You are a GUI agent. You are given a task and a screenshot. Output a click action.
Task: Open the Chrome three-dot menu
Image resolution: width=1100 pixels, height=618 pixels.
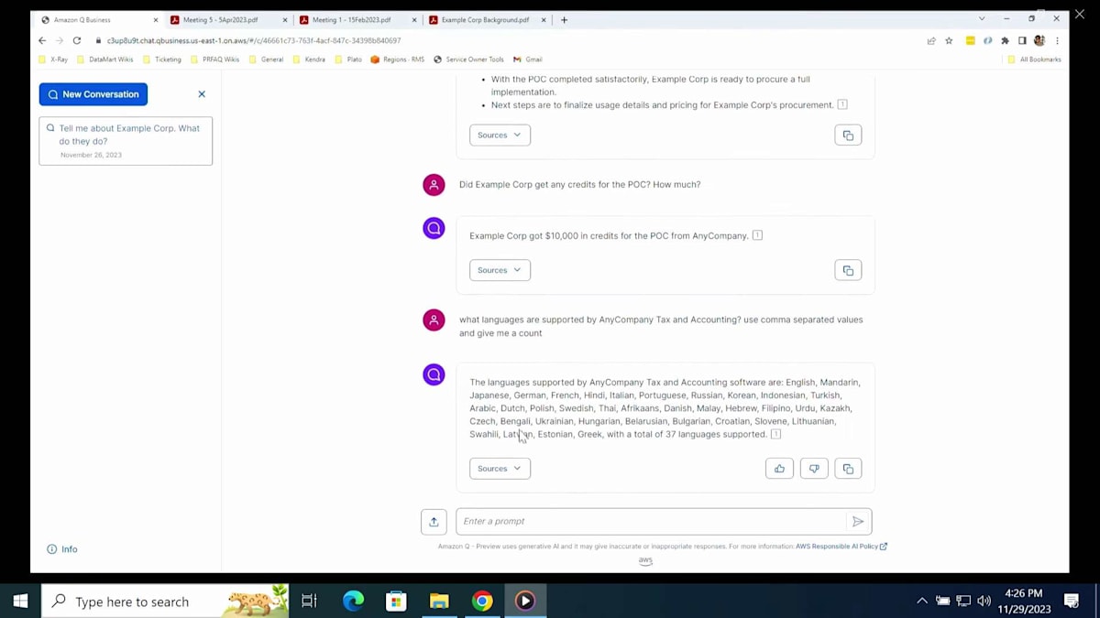1057,40
